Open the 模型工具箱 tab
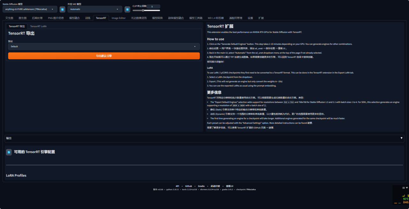 (196, 18)
